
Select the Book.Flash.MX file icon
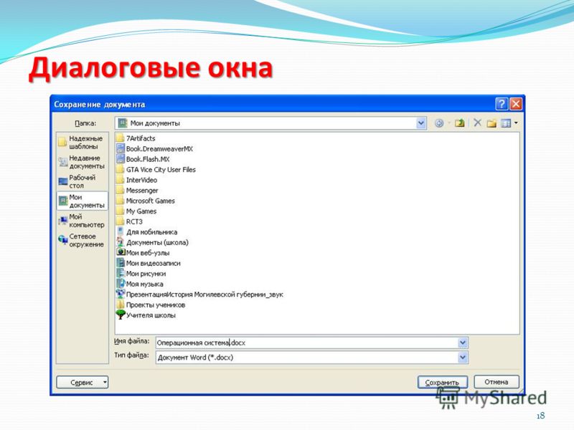click(120, 159)
